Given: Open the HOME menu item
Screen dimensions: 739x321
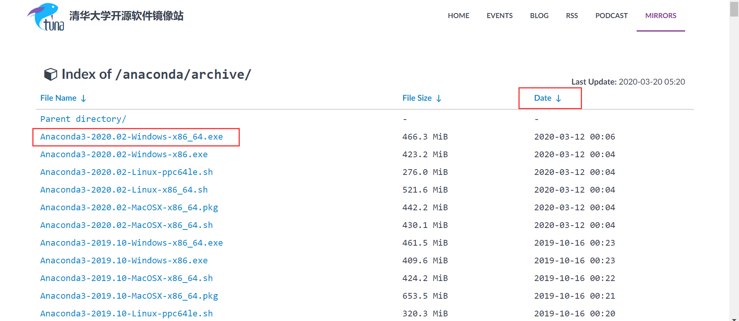Looking at the screenshot, I should [x=458, y=16].
